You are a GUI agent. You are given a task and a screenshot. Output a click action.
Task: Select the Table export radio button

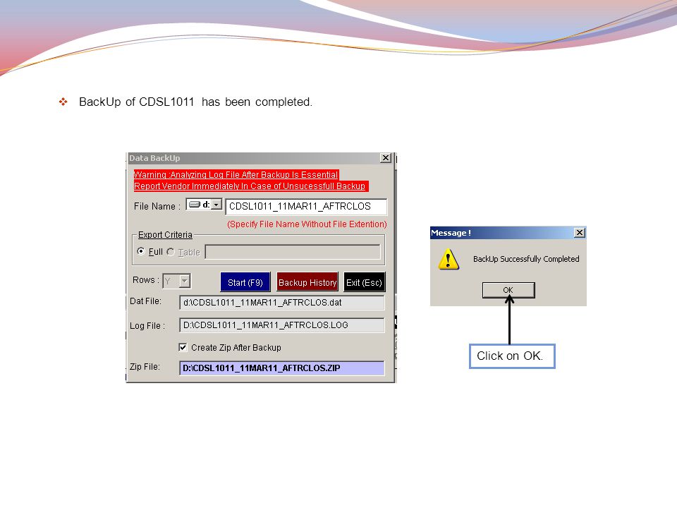(x=171, y=252)
